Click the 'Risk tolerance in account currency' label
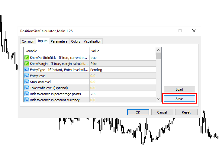The width and height of the screenshot is (219, 151). tap(55, 100)
